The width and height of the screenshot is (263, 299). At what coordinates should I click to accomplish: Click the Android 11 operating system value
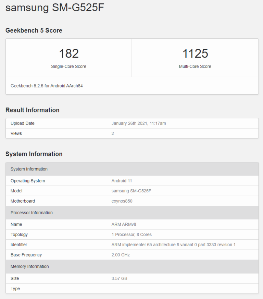point(123,181)
